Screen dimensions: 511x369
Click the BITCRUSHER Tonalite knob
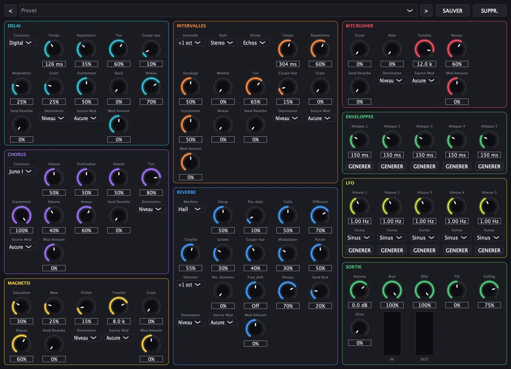point(424,49)
